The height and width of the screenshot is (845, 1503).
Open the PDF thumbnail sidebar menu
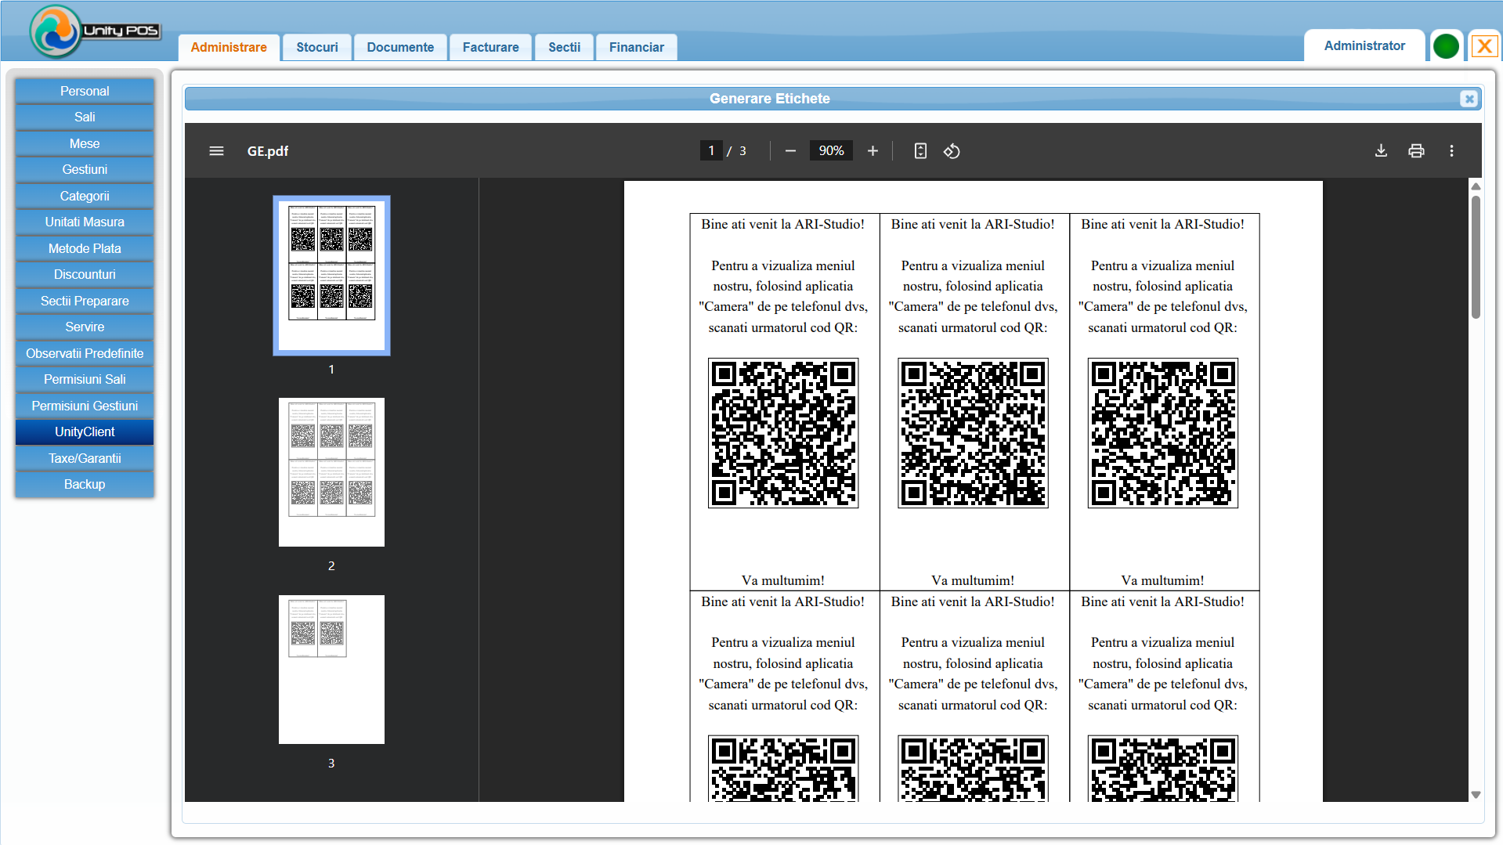coord(216,150)
